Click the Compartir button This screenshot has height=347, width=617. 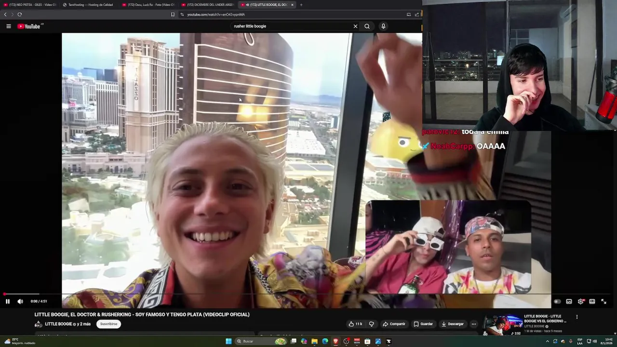click(394, 324)
